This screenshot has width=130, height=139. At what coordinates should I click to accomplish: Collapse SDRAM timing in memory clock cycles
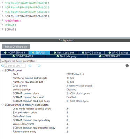pyautogui.click(x=2, y=105)
